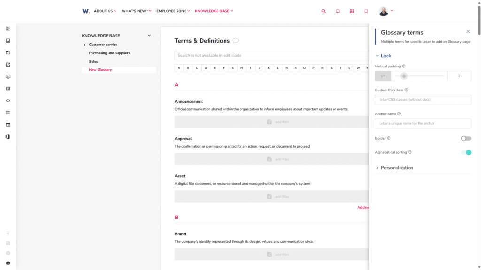This screenshot has width=481, height=270.
Task: Open the What's New? menu
Action: point(136,11)
